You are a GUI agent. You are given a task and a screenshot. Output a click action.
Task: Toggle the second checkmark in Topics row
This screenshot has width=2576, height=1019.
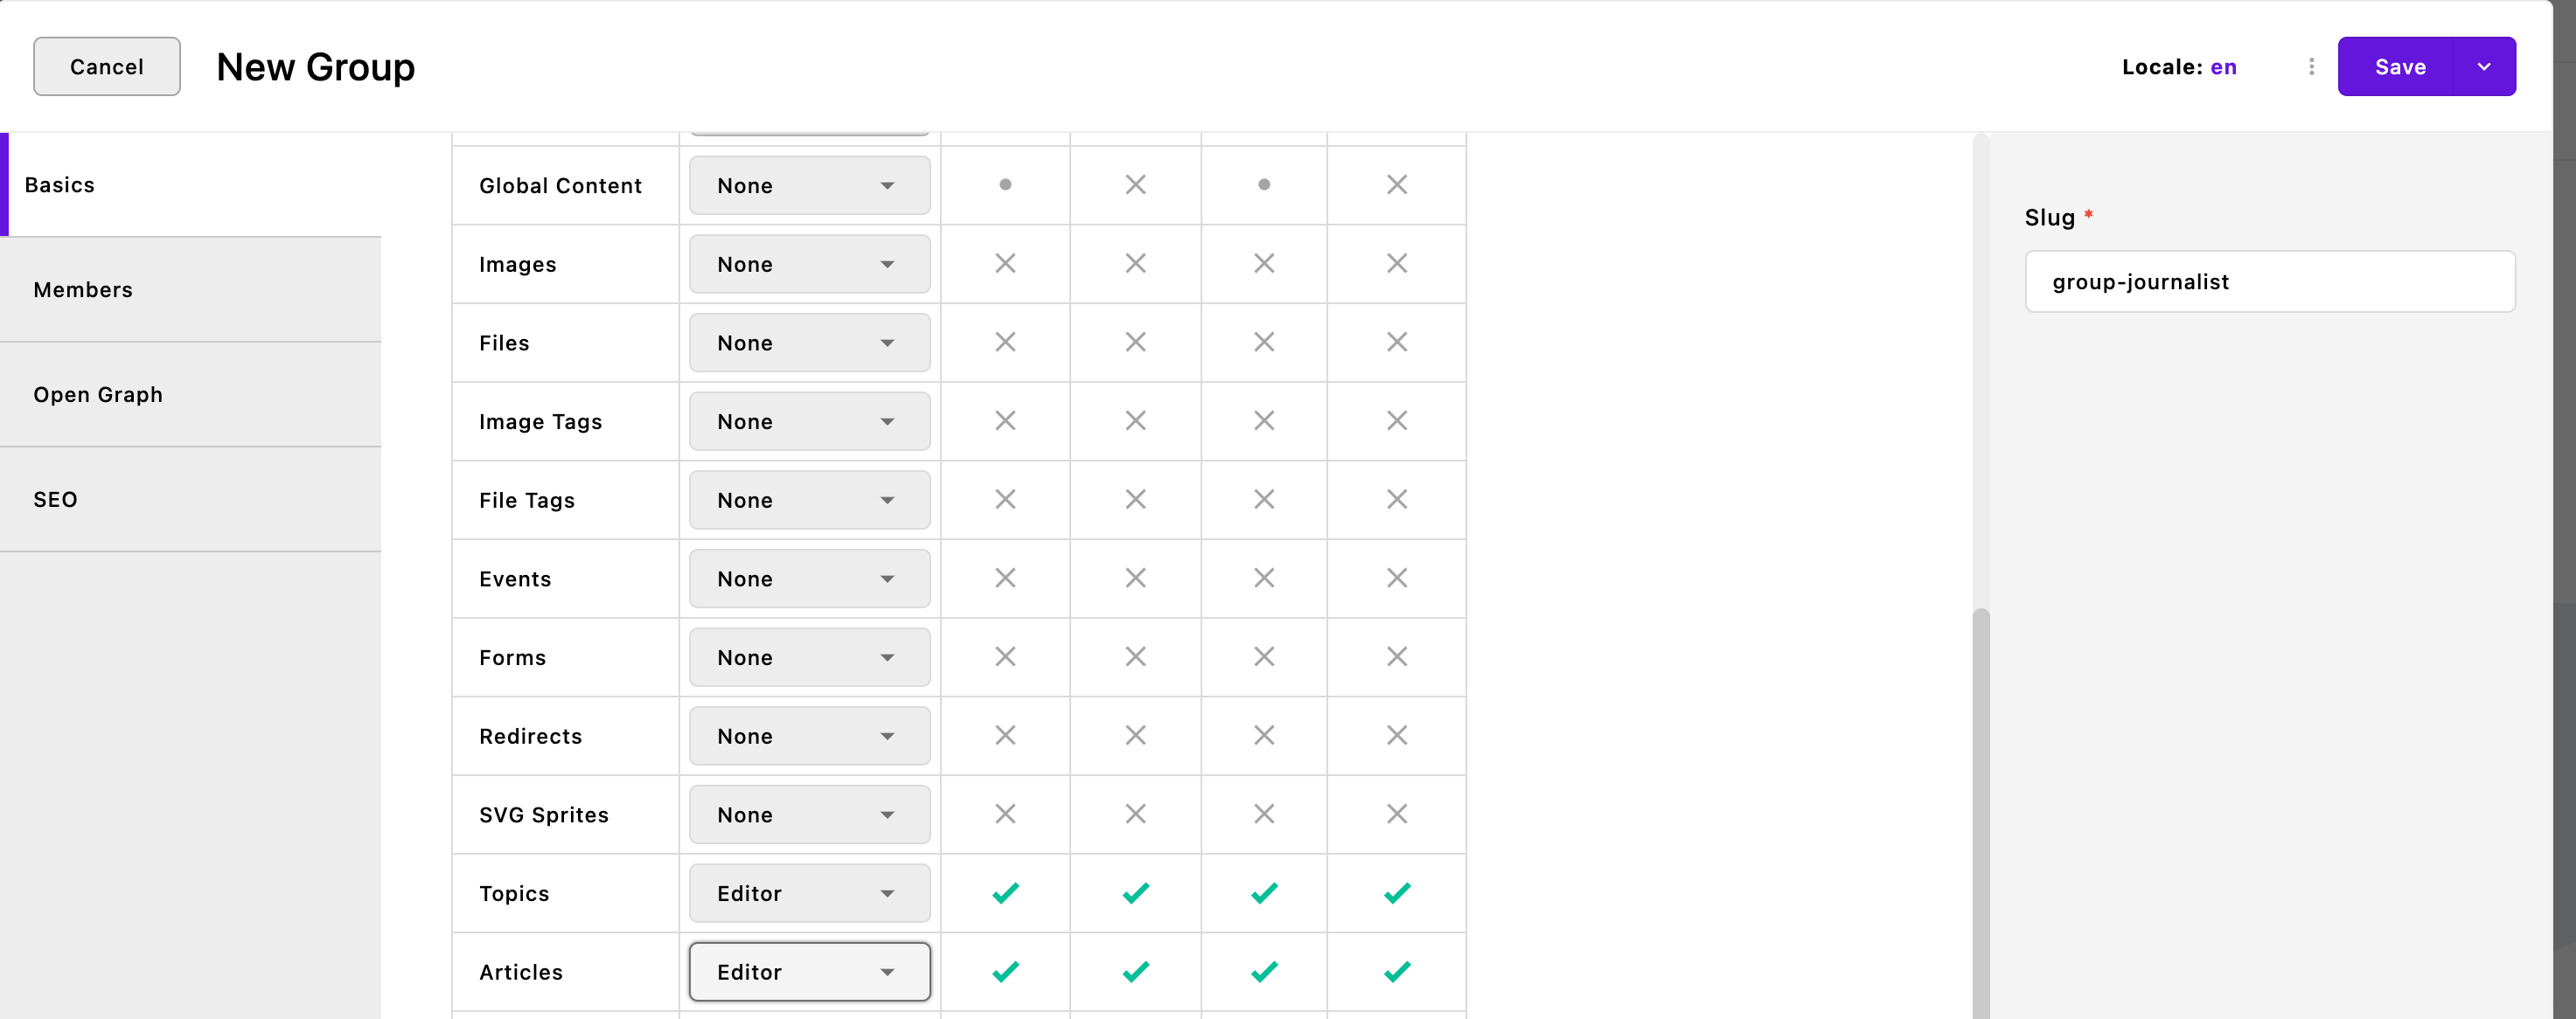coord(1135,893)
